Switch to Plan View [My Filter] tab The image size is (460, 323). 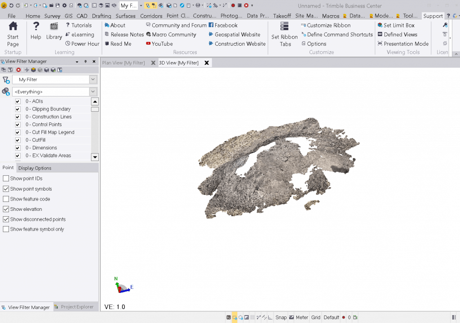pos(124,63)
